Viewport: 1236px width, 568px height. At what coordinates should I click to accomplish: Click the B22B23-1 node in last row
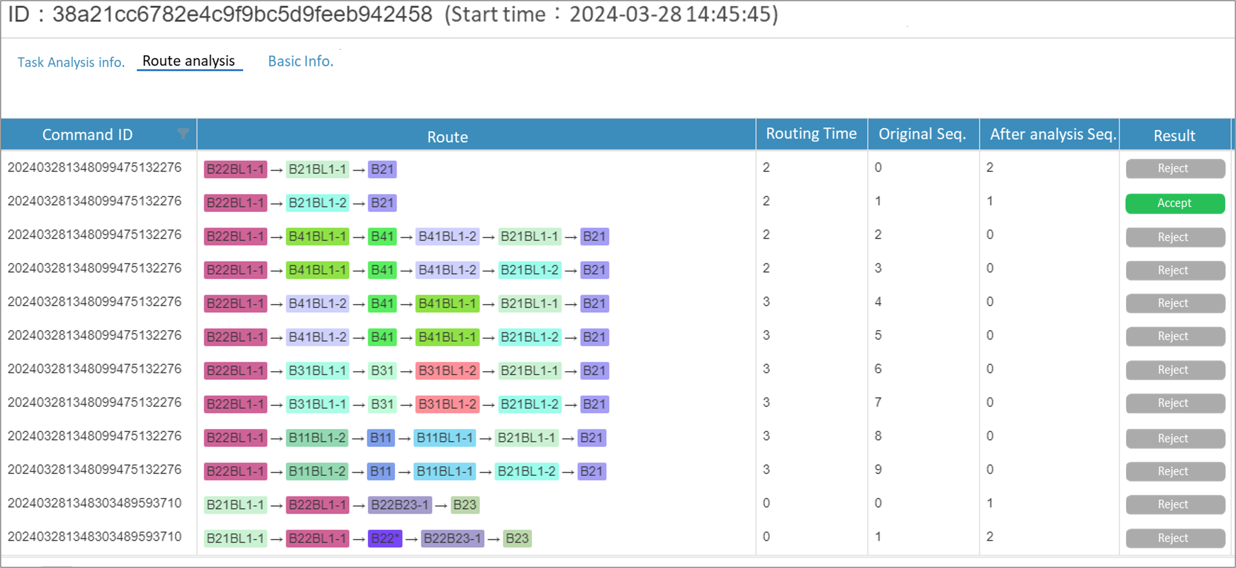click(452, 538)
